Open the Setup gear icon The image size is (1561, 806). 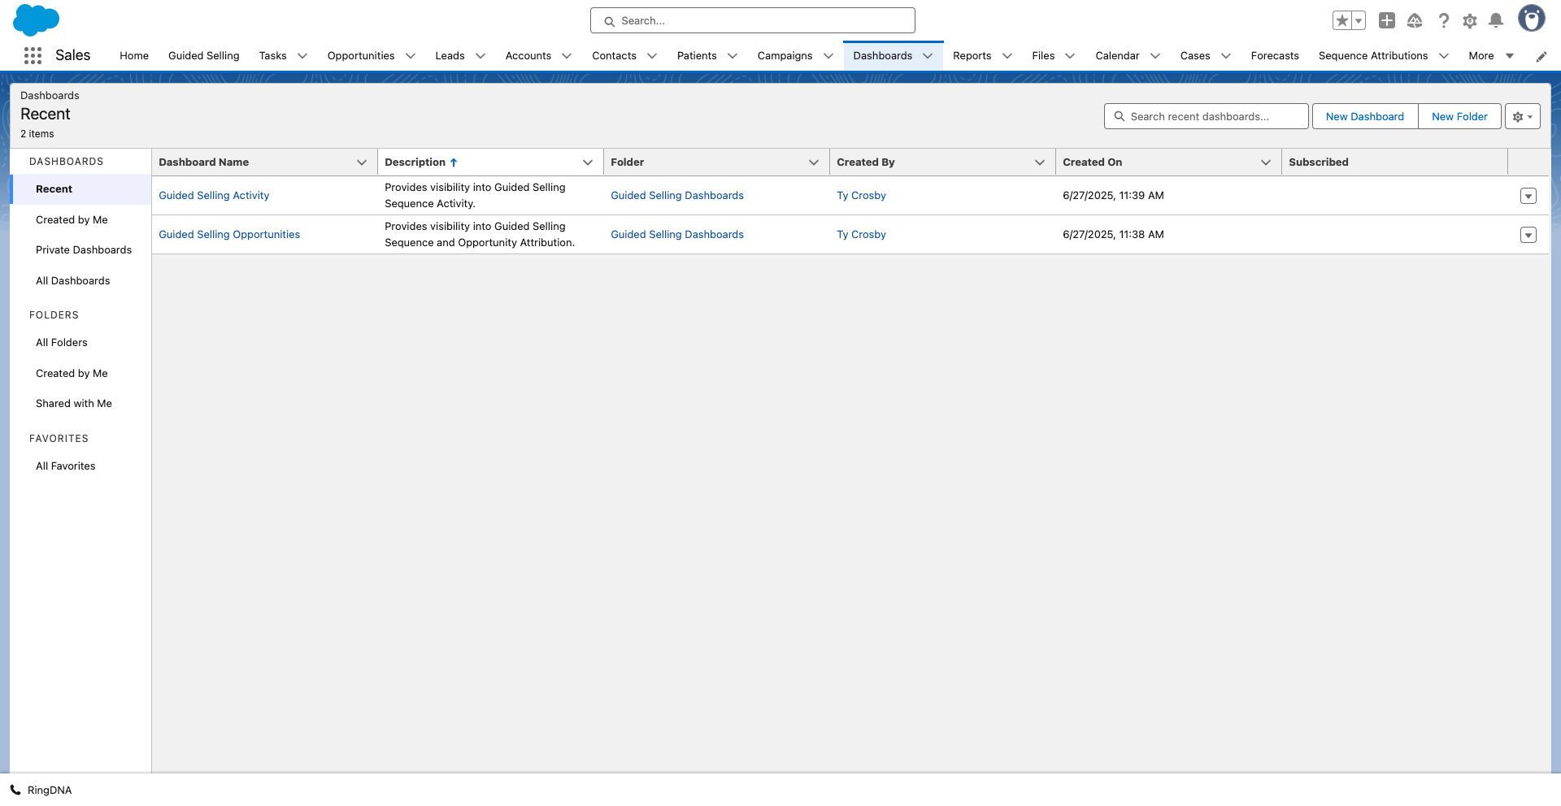pyautogui.click(x=1469, y=21)
